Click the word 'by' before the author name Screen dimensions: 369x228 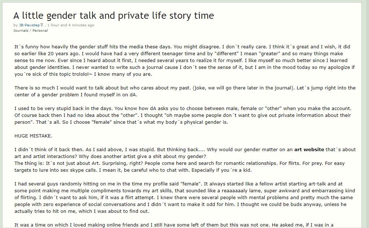[x=16, y=25]
